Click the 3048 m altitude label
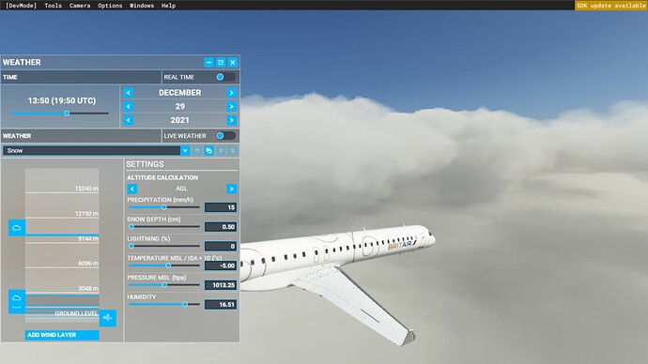 88,288
